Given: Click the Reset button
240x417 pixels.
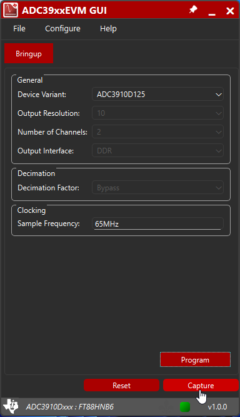Looking at the screenshot, I should pos(122,385).
